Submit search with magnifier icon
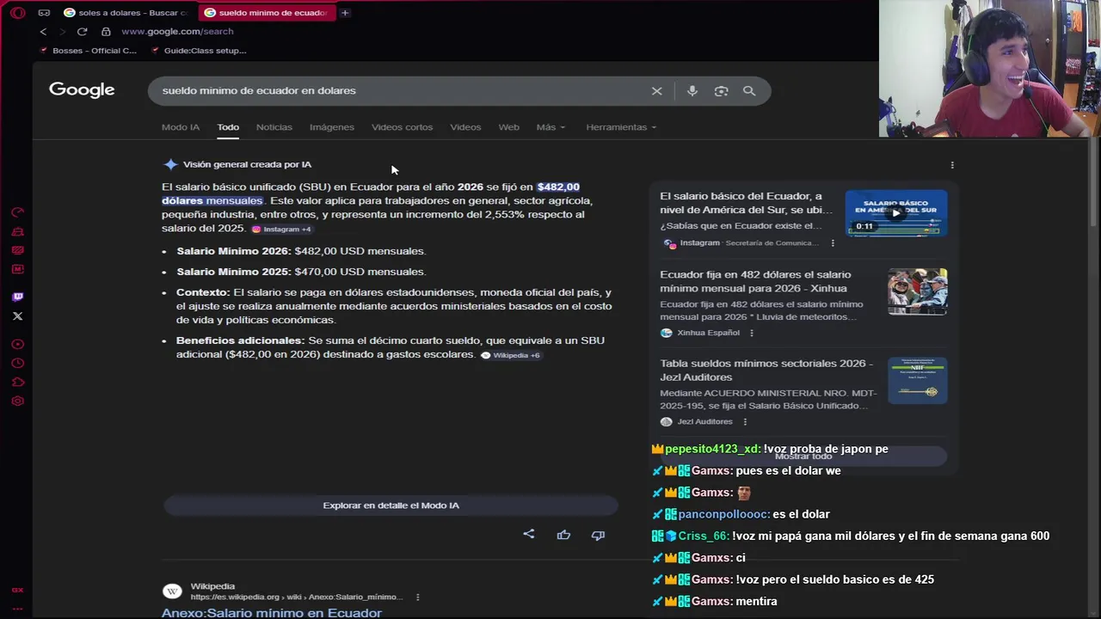Image resolution: width=1101 pixels, height=619 pixels. pos(749,91)
